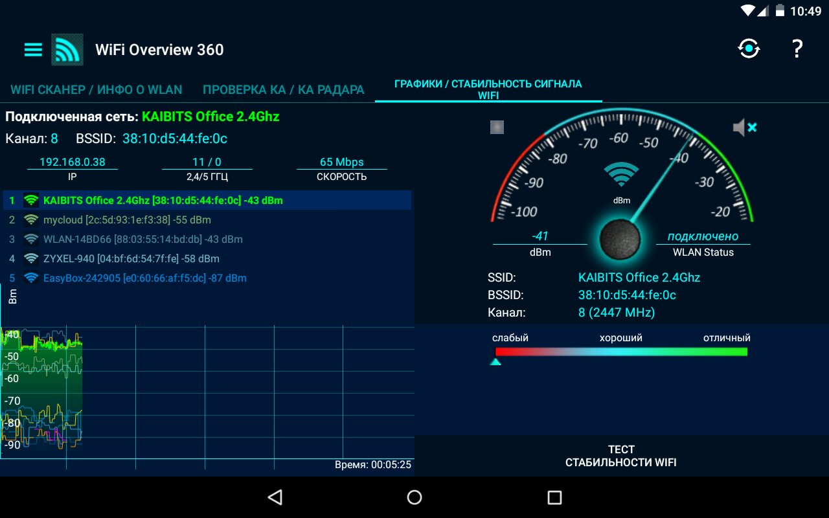Open the hamburger navigation menu
Viewport: 829px width, 518px height.
pyautogui.click(x=33, y=50)
